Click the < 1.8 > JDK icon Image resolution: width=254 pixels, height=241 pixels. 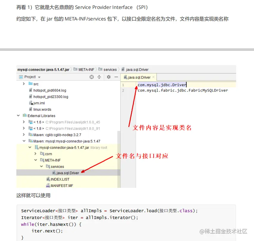pos(30,128)
